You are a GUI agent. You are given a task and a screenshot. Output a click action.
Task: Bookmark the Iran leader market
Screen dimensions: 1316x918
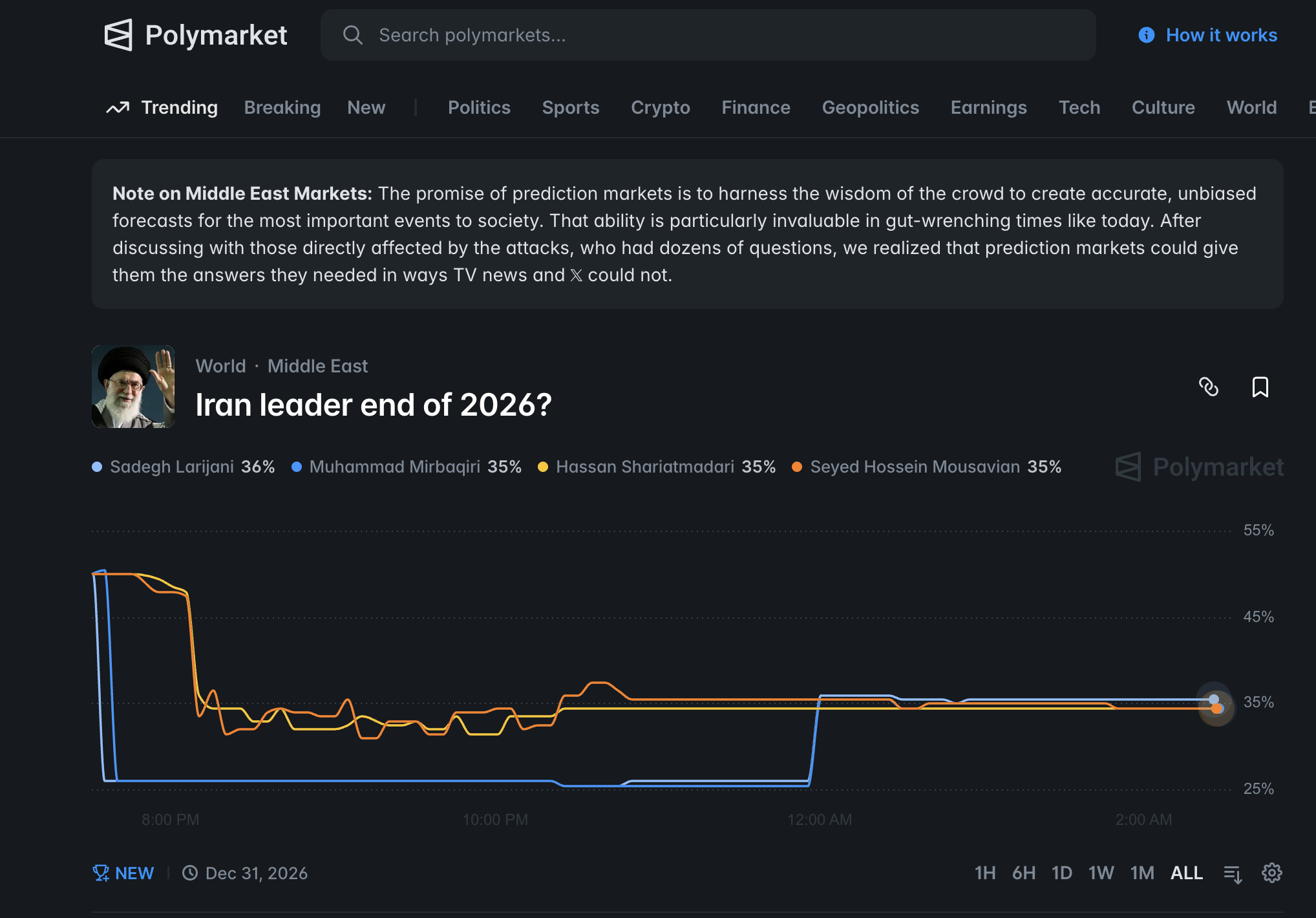coord(1260,387)
